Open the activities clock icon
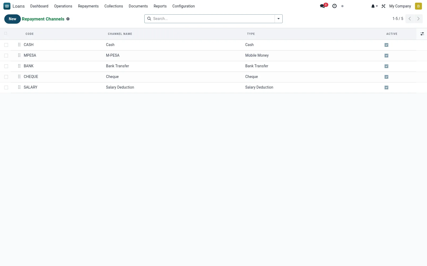The image size is (427, 266). tap(334, 6)
